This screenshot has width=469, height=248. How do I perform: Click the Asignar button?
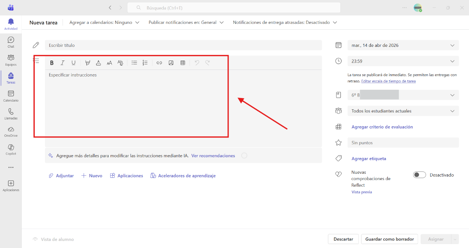(436, 239)
